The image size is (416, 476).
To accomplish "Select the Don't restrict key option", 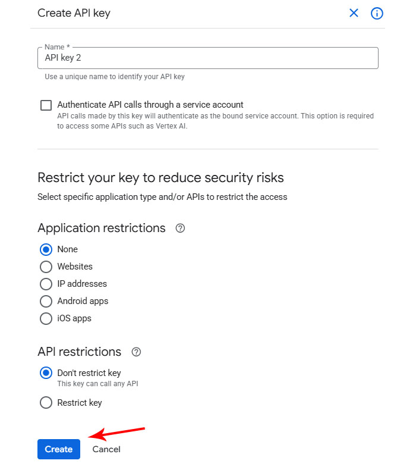I will click(x=46, y=373).
